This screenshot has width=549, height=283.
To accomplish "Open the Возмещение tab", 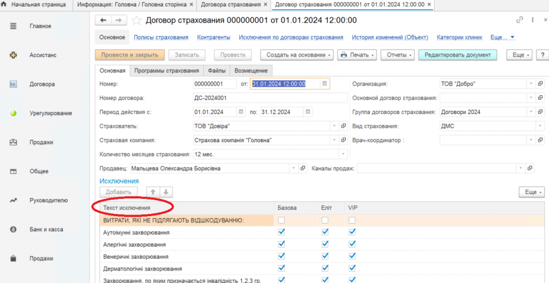I will 251,71.
